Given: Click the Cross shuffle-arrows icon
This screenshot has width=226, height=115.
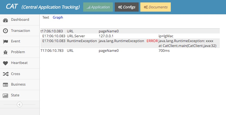Looking at the screenshot, I should [6, 74].
